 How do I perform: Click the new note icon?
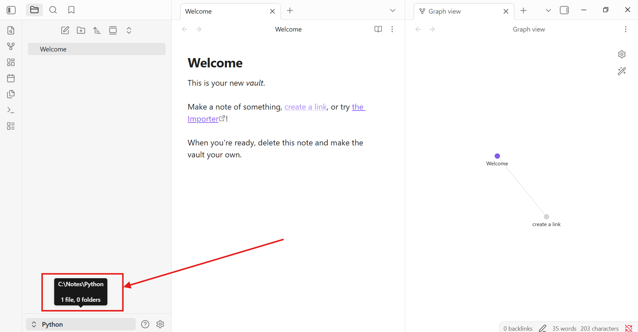(65, 31)
